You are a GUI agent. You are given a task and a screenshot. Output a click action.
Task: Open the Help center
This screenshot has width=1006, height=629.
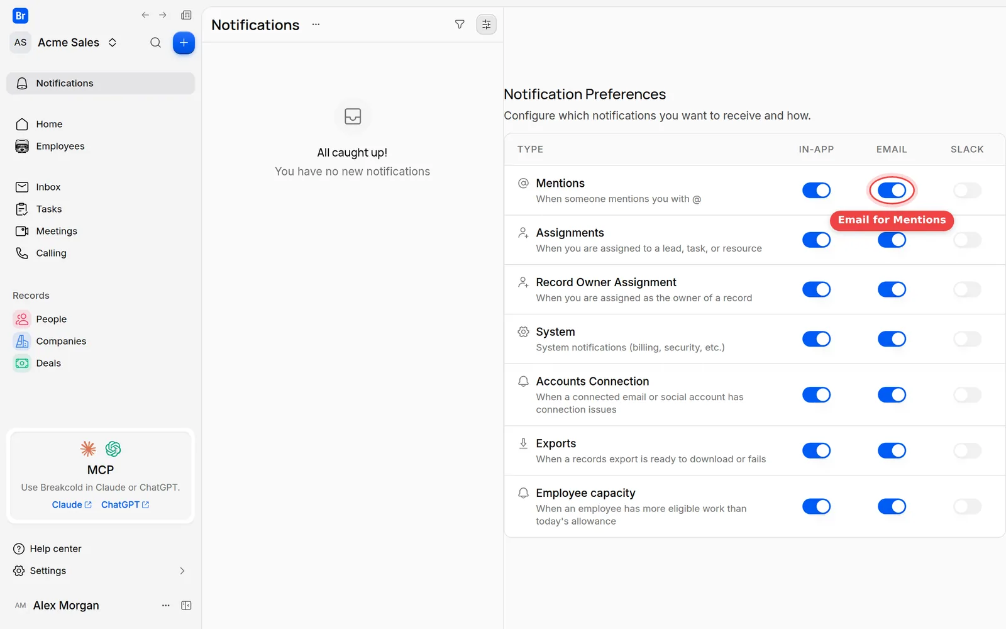coord(47,549)
